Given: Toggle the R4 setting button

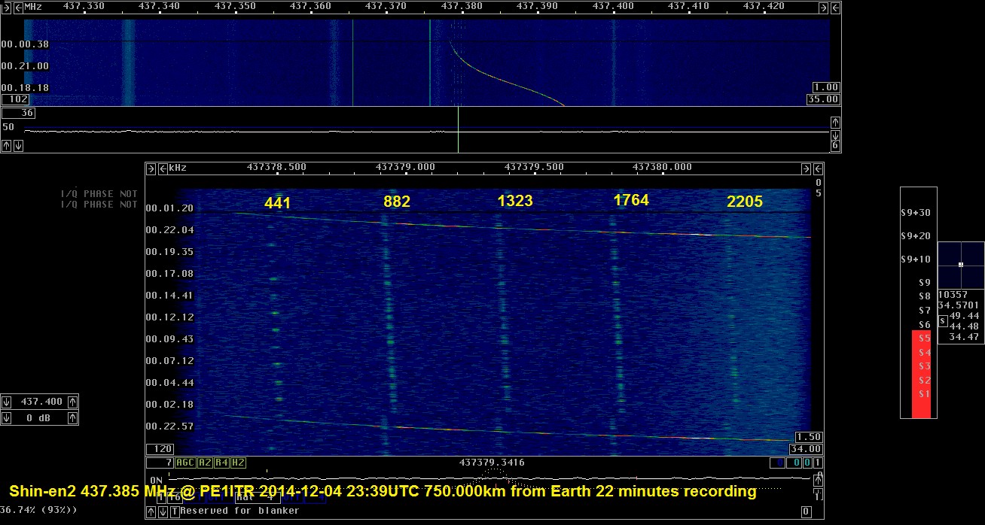Looking at the screenshot, I should click(221, 463).
